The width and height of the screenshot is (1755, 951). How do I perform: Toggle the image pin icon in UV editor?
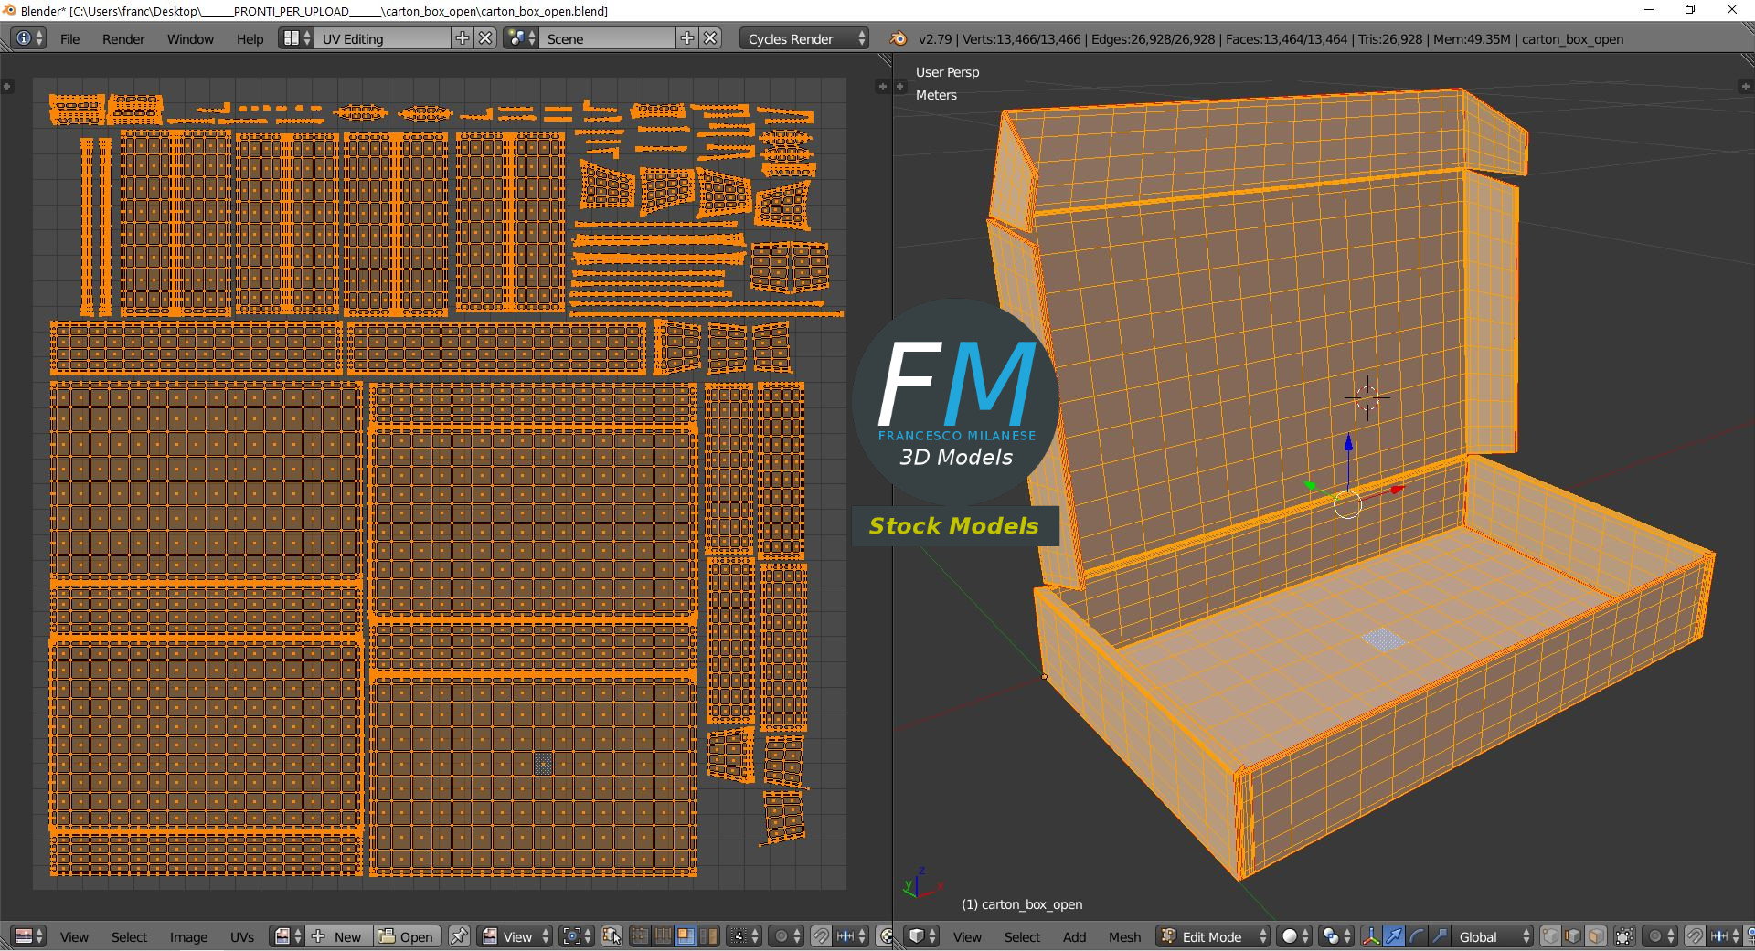coord(460,936)
